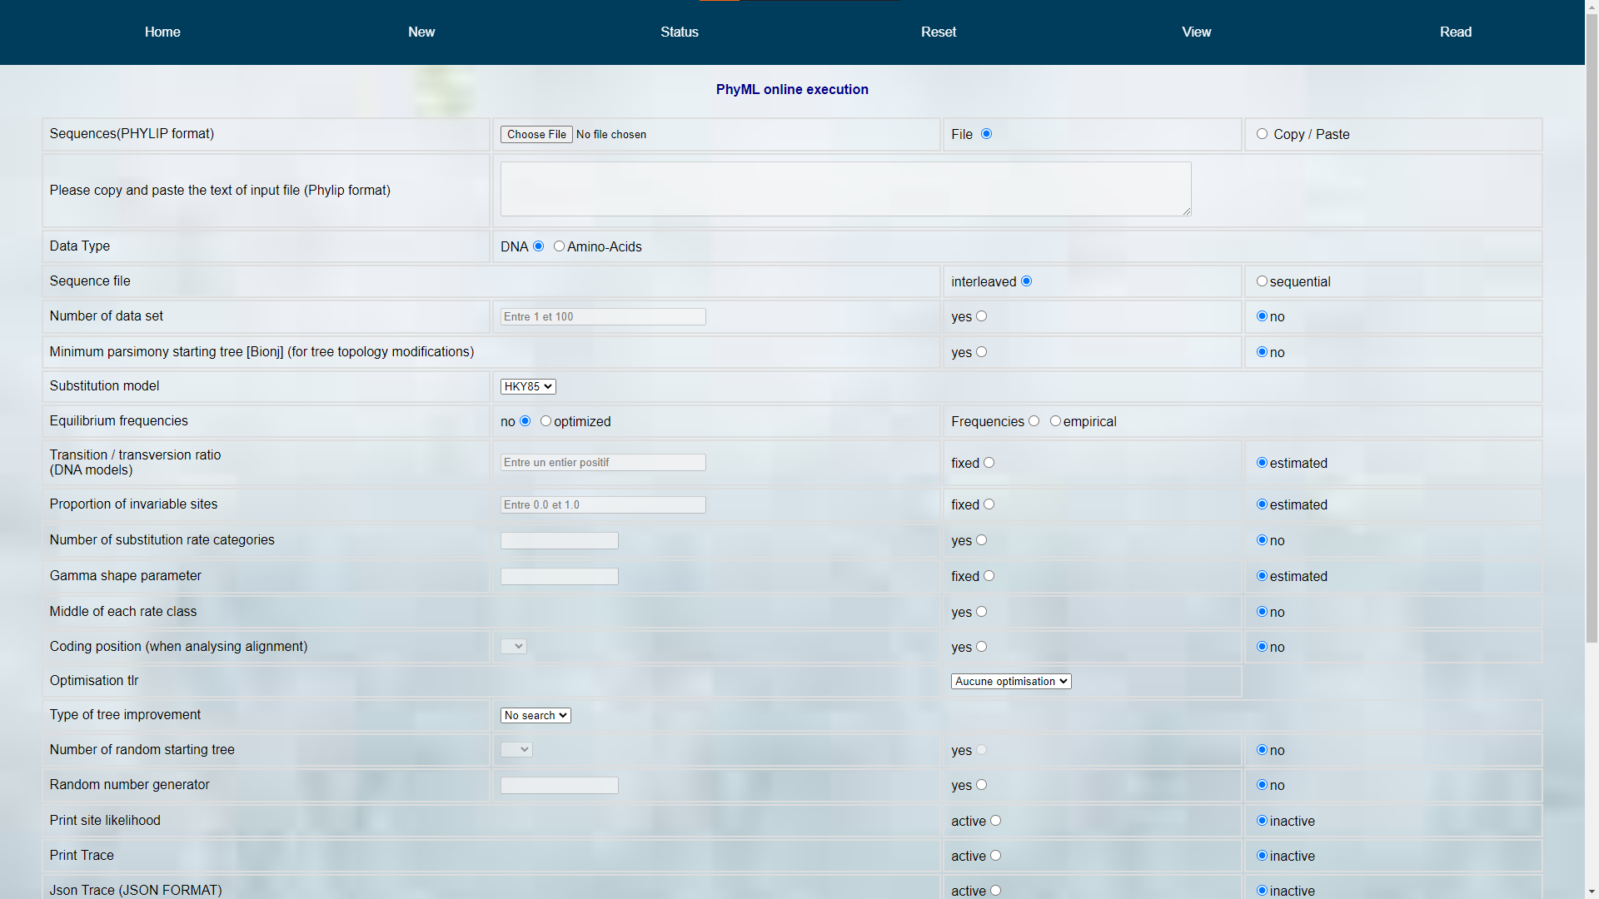Navigate to Home

point(162,32)
